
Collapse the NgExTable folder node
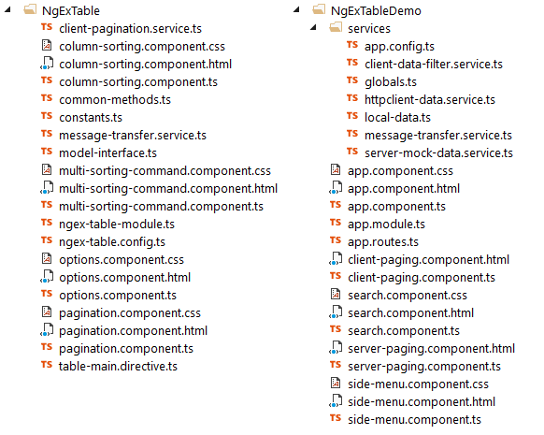point(7,10)
